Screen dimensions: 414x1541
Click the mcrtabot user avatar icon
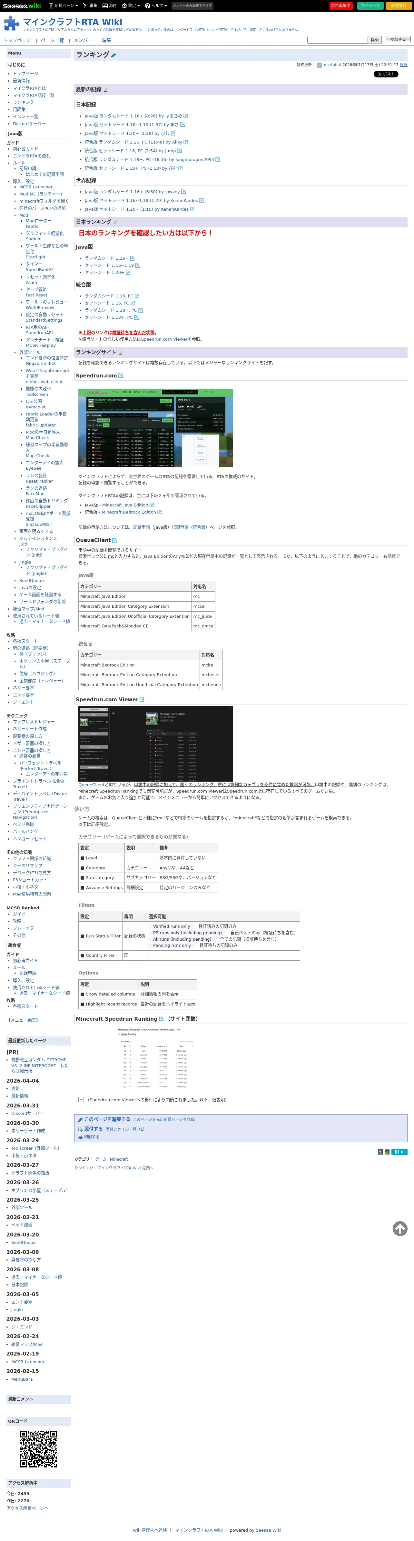point(320,65)
